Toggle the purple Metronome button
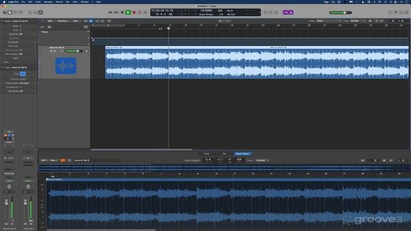Screen dimensions: 411x231 291,12
